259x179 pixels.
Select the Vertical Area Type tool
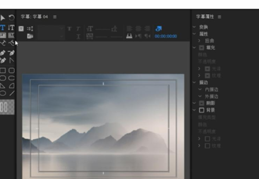click(x=11, y=35)
